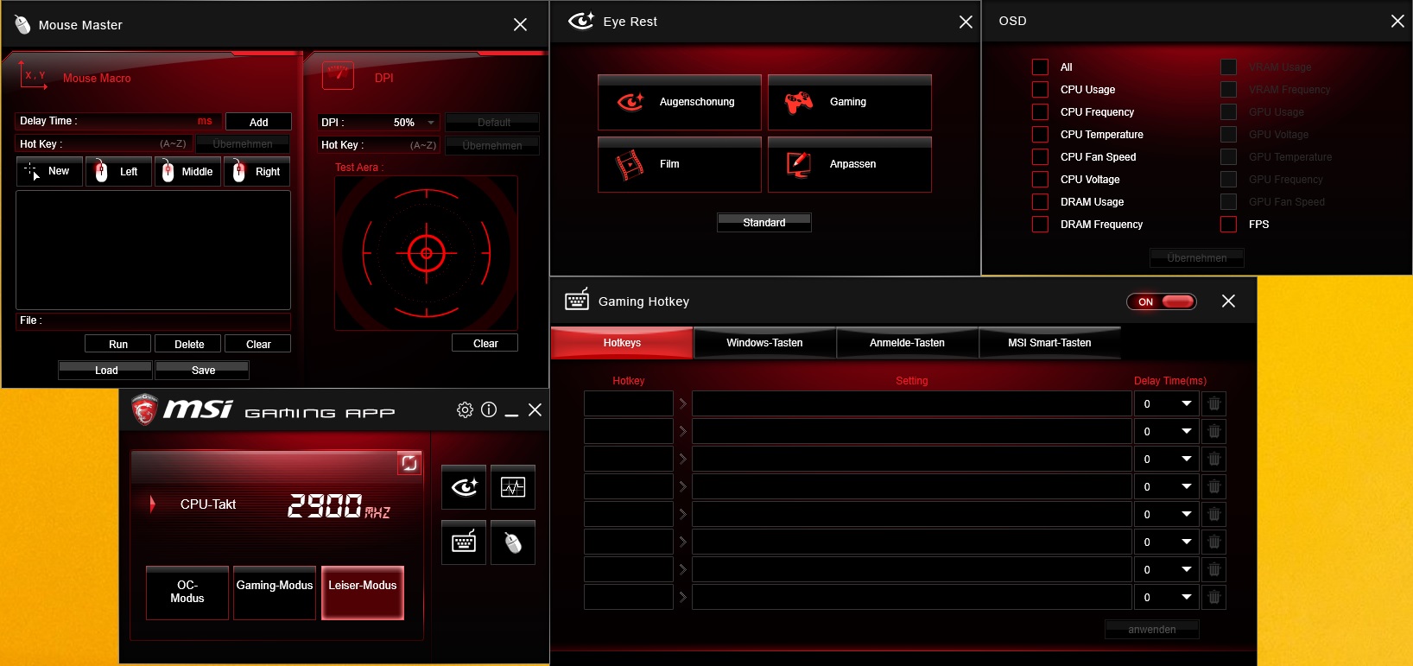Enable the All checkbox in OSD

pyautogui.click(x=1041, y=67)
